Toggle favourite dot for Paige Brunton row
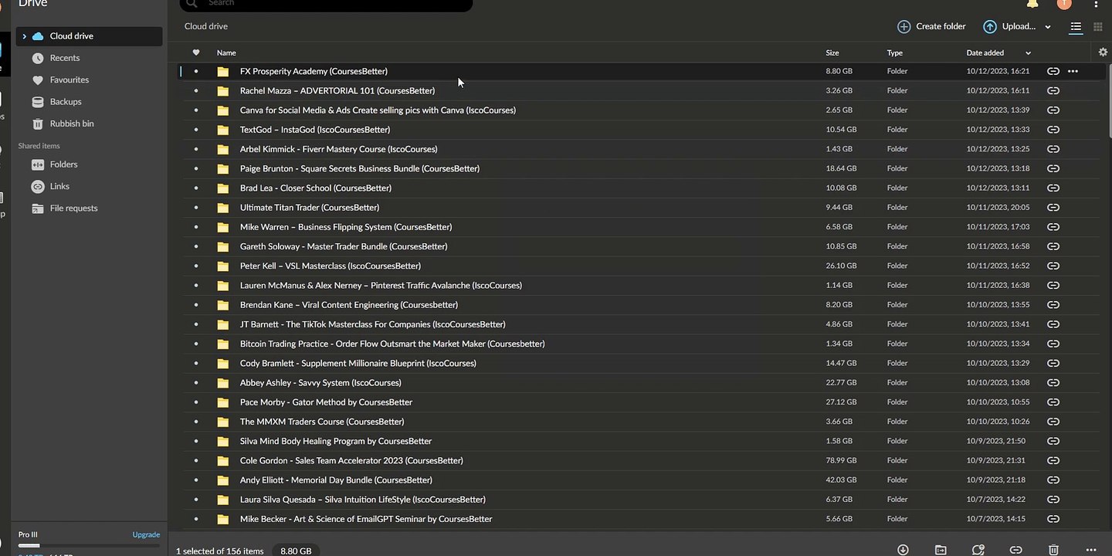The image size is (1112, 556). 196,168
